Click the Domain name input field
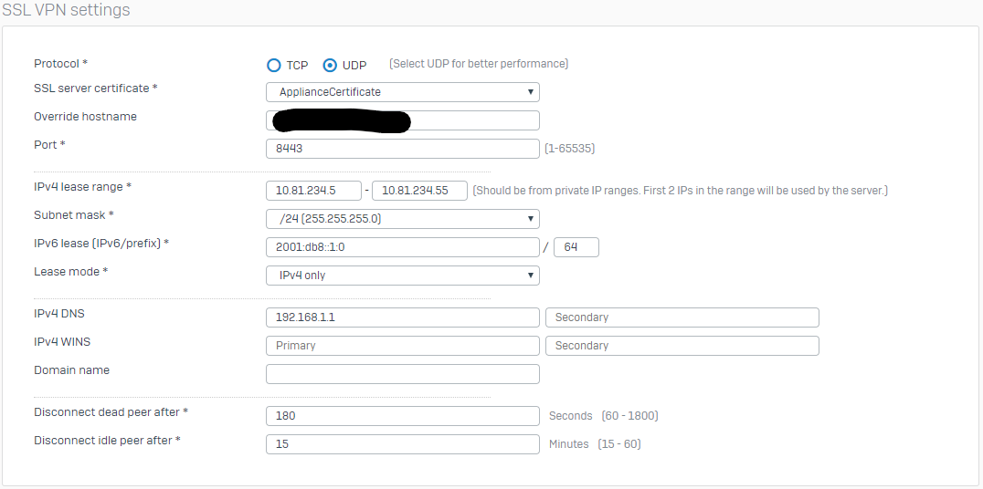 click(x=402, y=374)
